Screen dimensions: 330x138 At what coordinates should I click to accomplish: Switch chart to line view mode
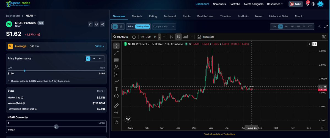(x=115, y=27)
